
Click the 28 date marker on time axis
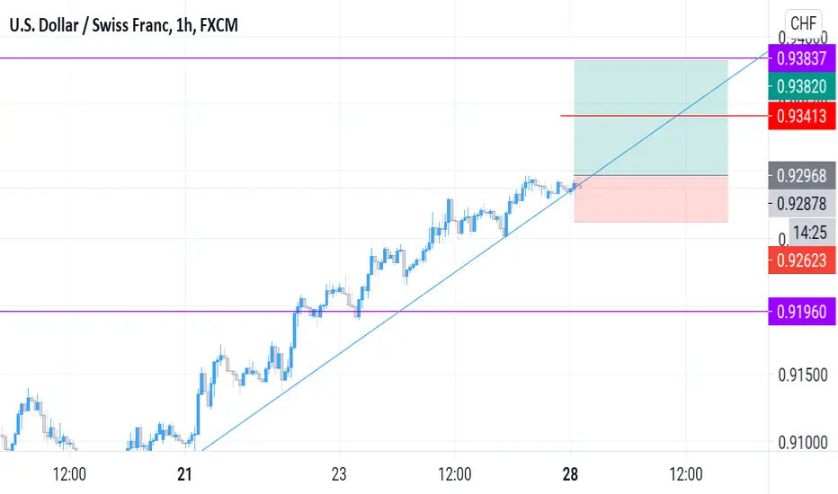(x=570, y=474)
